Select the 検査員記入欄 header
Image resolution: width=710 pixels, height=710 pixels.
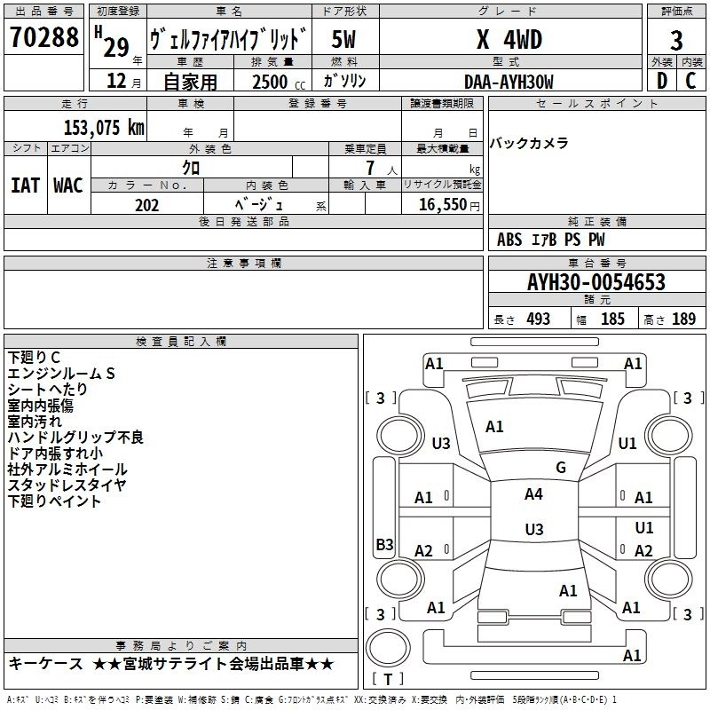click(181, 342)
